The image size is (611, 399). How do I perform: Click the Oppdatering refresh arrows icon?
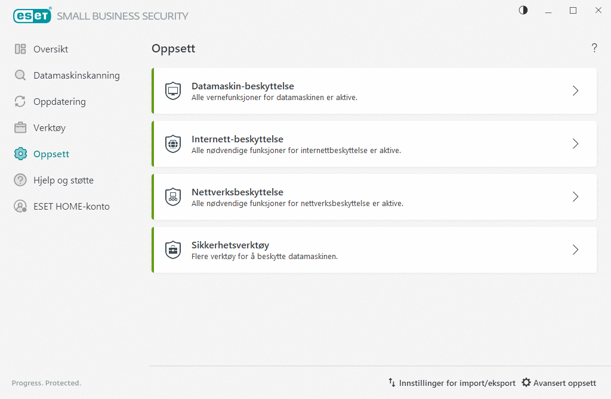point(20,102)
